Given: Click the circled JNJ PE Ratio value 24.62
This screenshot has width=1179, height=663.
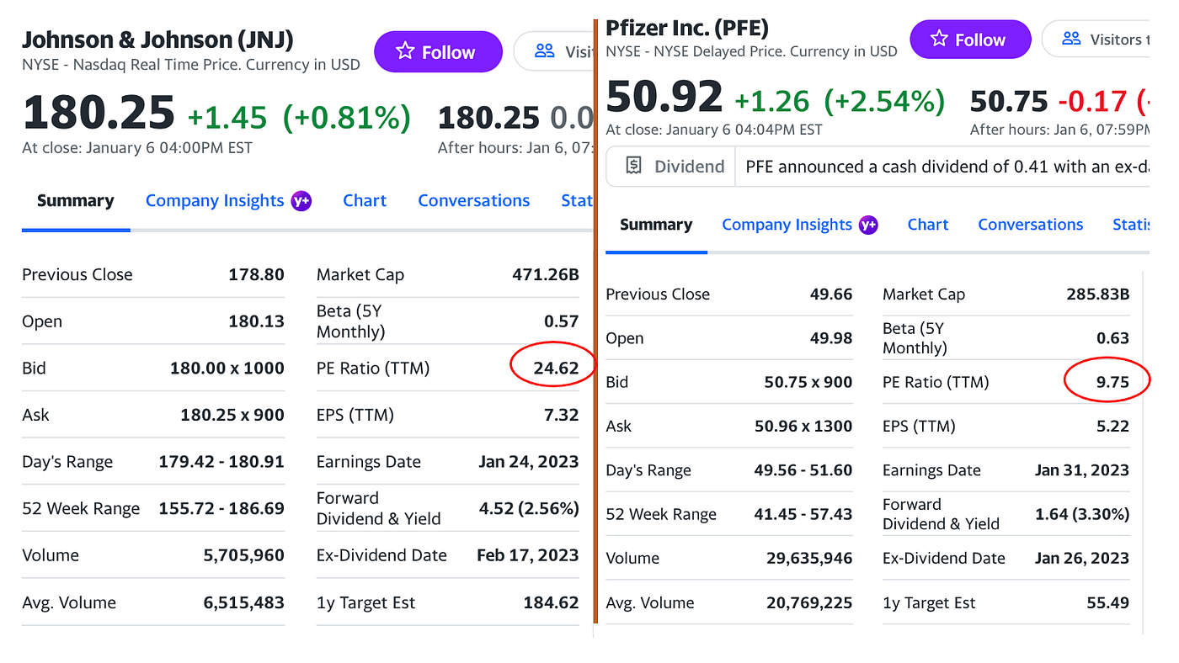Looking at the screenshot, I should point(556,368).
